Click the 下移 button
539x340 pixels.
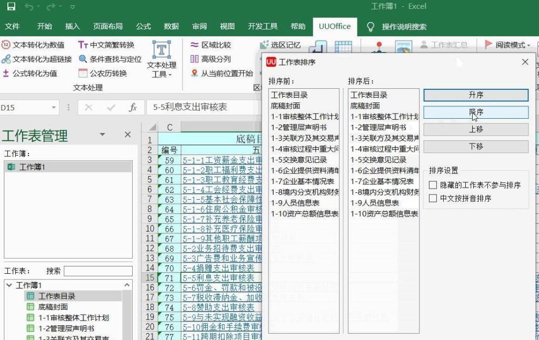pyautogui.click(x=476, y=147)
